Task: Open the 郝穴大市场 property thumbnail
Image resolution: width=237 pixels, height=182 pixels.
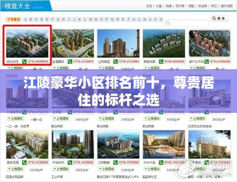Action: click(210, 43)
